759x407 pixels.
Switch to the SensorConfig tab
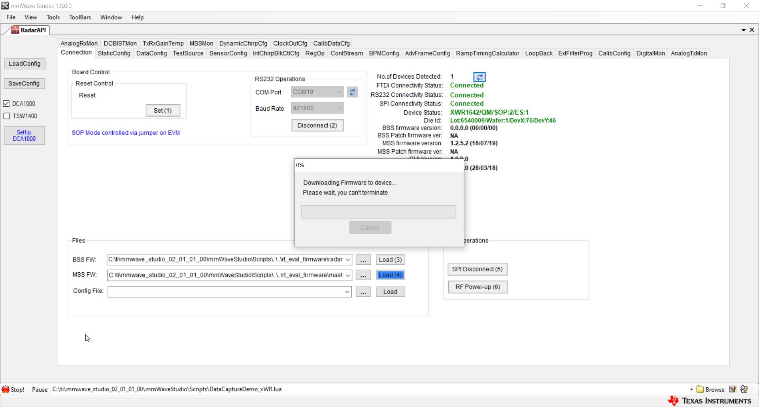[x=228, y=53]
